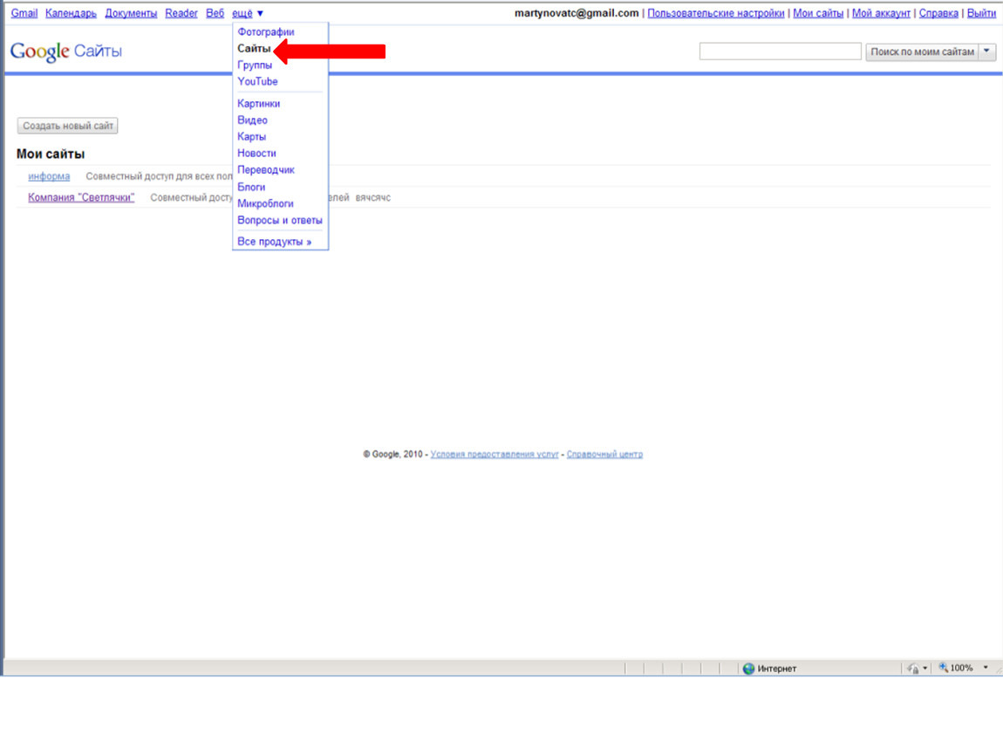
Task: Select Картинки in the menu
Action: pyautogui.click(x=258, y=103)
